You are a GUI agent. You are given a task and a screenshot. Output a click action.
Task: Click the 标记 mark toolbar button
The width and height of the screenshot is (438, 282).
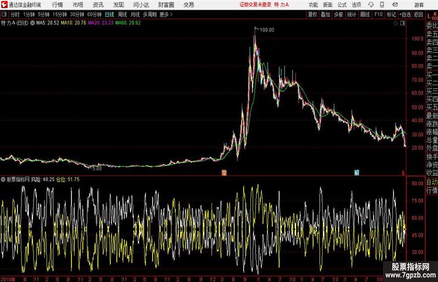click(391, 14)
